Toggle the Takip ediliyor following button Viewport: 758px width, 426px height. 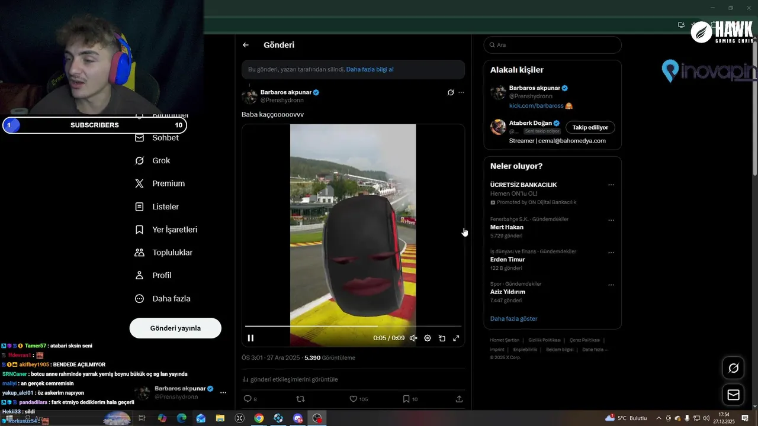point(590,127)
